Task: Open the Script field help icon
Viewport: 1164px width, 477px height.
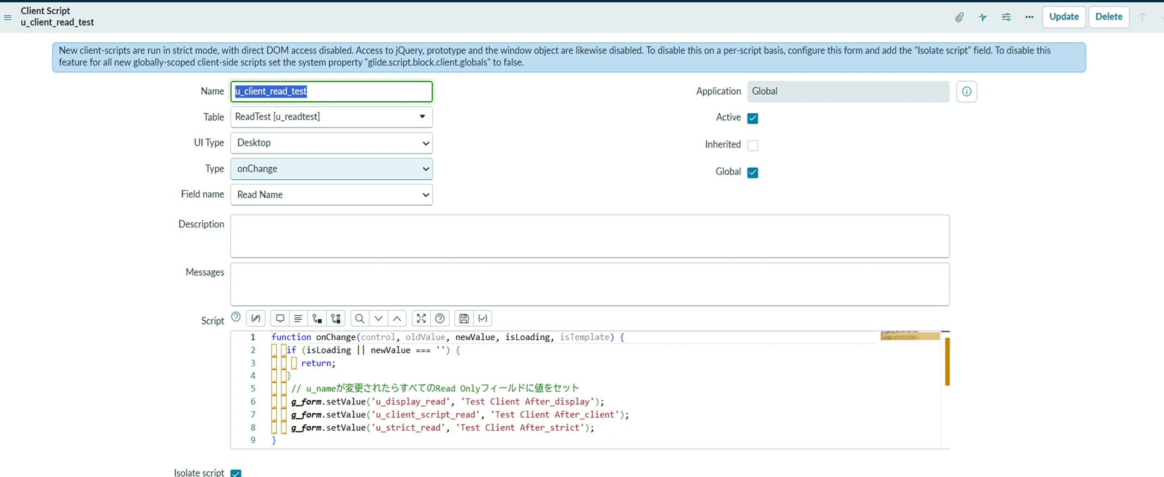Action: click(236, 317)
